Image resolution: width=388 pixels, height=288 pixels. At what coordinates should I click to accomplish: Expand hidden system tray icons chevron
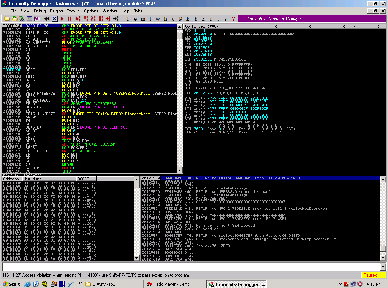(340, 284)
